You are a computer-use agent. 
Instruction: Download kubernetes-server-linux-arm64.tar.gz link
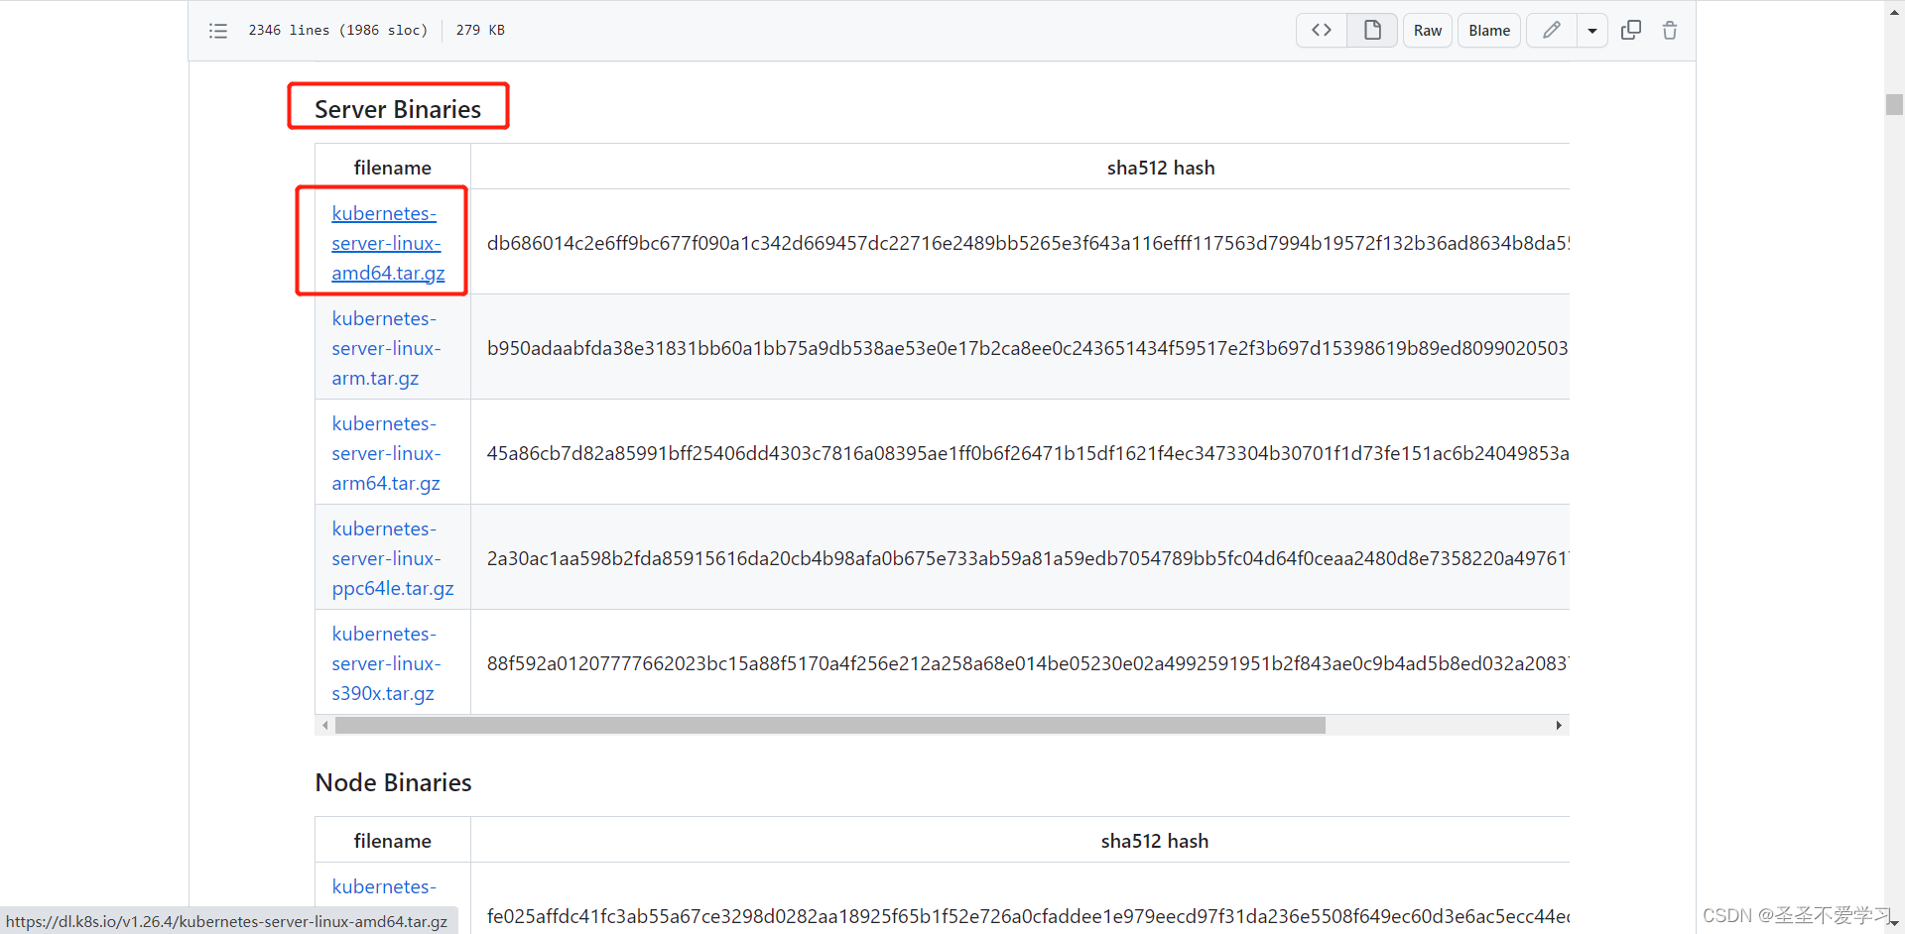386,453
